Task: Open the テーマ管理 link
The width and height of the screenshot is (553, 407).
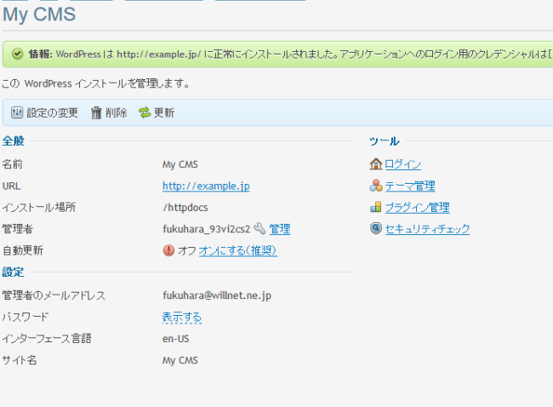Action: pyautogui.click(x=410, y=186)
